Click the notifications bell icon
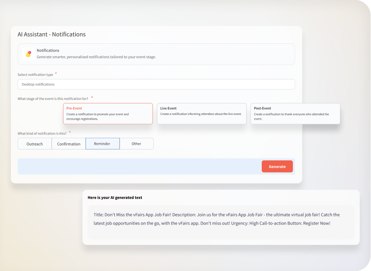The image size is (371, 271). pos(28,54)
